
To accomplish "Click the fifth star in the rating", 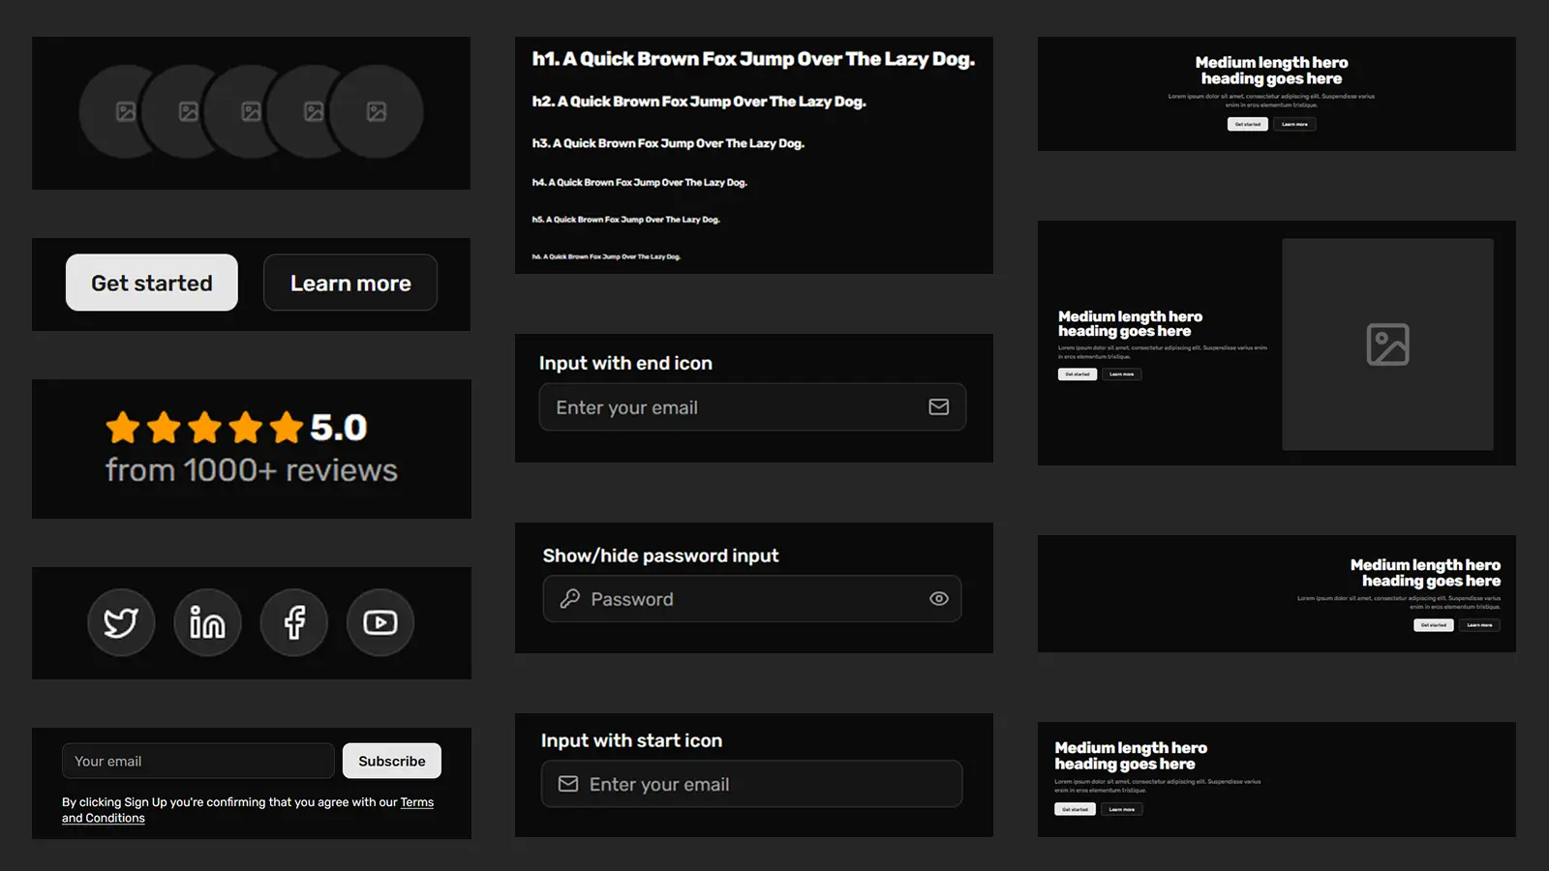I will [286, 426].
